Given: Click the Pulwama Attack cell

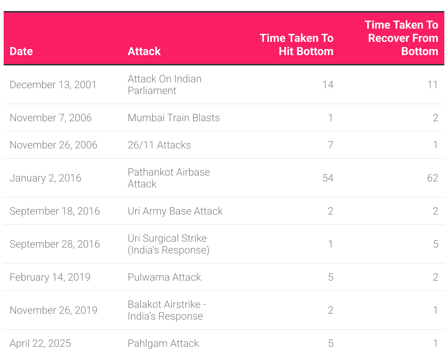Looking at the screenshot, I should pyautogui.click(x=165, y=277).
